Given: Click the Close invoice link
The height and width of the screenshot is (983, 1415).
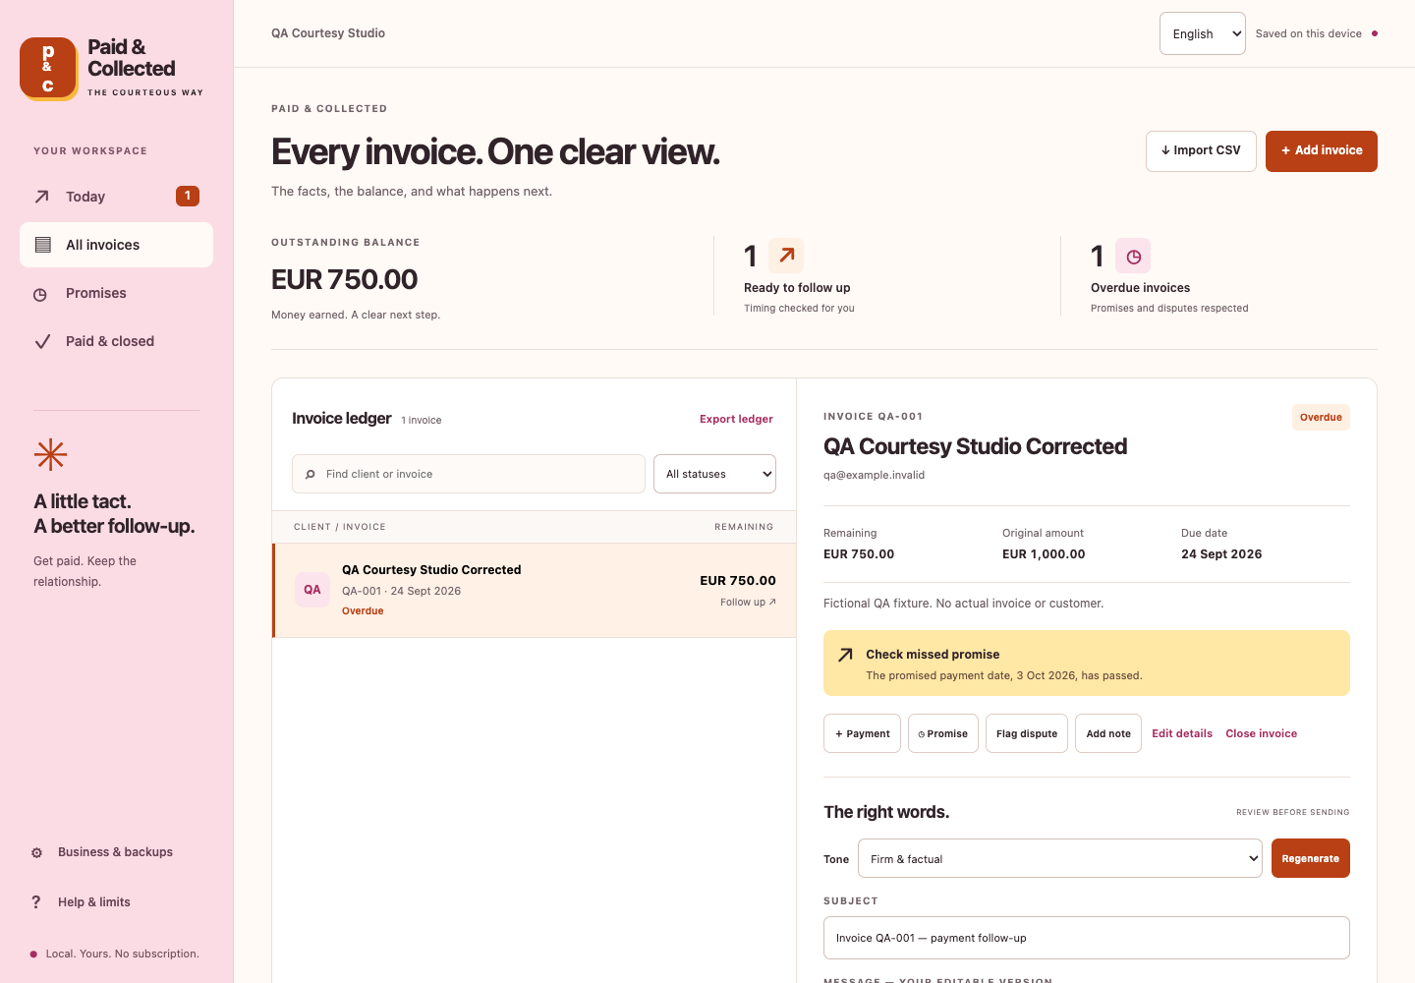Looking at the screenshot, I should (1262, 733).
